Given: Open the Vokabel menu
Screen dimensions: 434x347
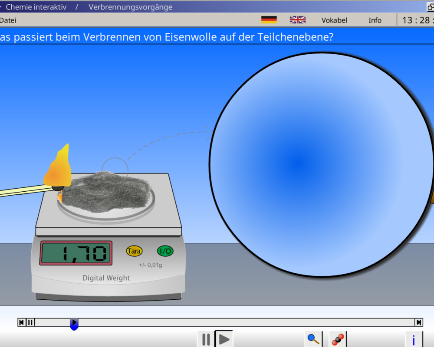Looking at the screenshot, I should [x=334, y=20].
